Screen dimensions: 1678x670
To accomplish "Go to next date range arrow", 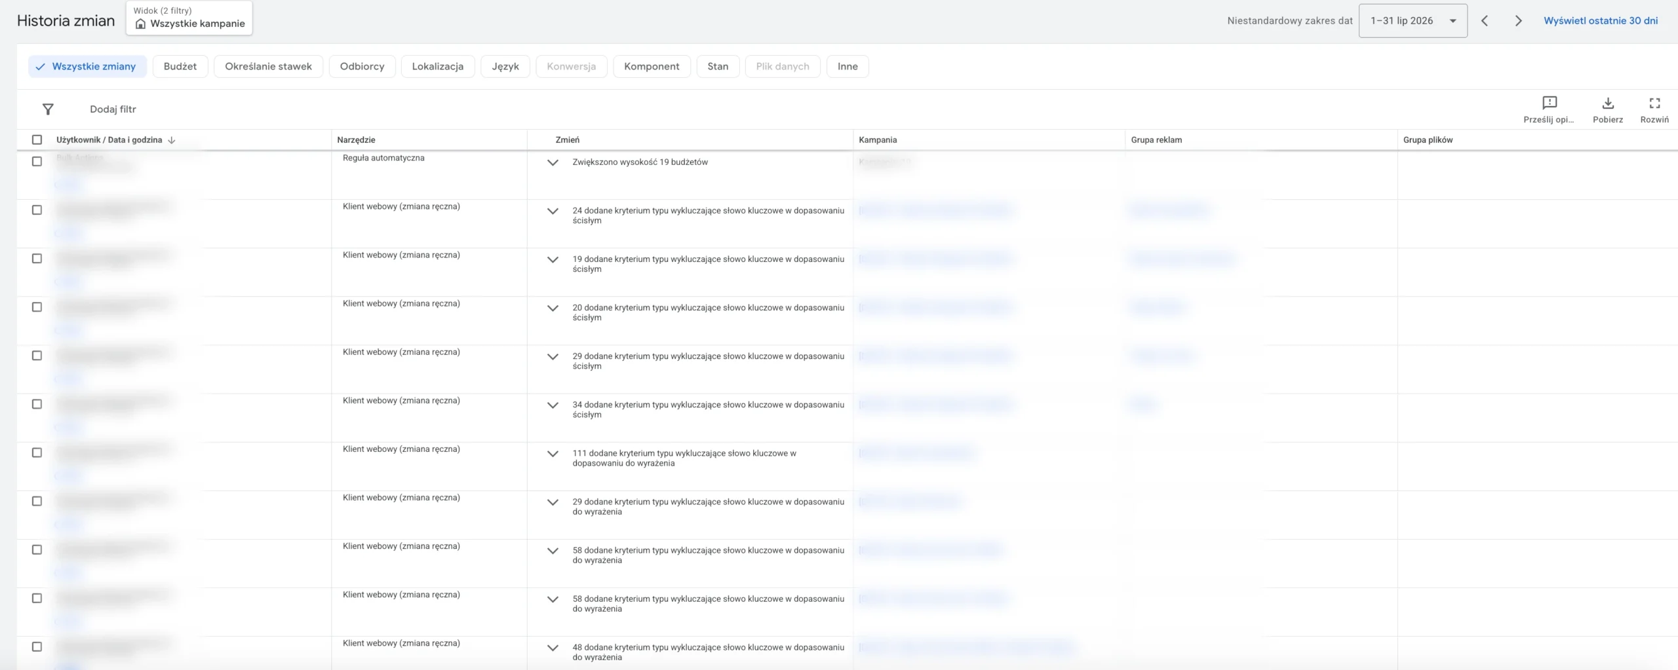I will coord(1518,21).
